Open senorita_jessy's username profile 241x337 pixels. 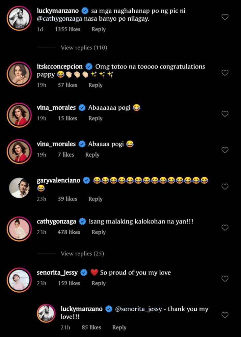coord(57,272)
